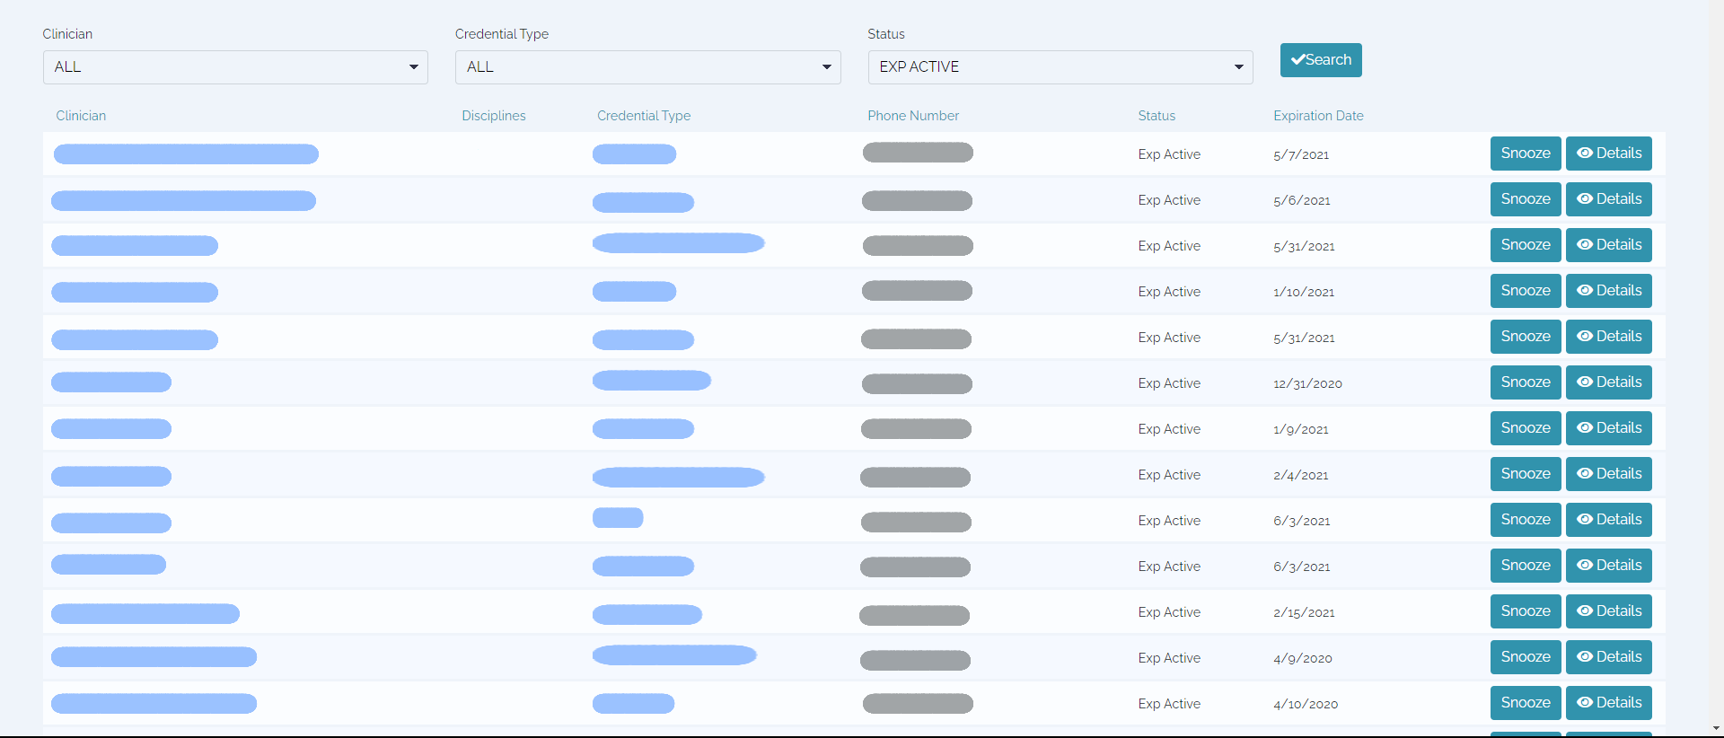Click the Expiration Date column header
This screenshot has width=1724, height=738.
point(1318,116)
